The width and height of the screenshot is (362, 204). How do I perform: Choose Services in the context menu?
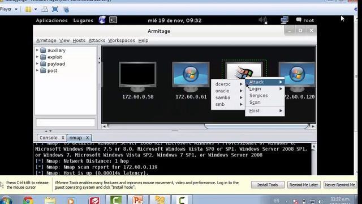click(x=265, y=96)
